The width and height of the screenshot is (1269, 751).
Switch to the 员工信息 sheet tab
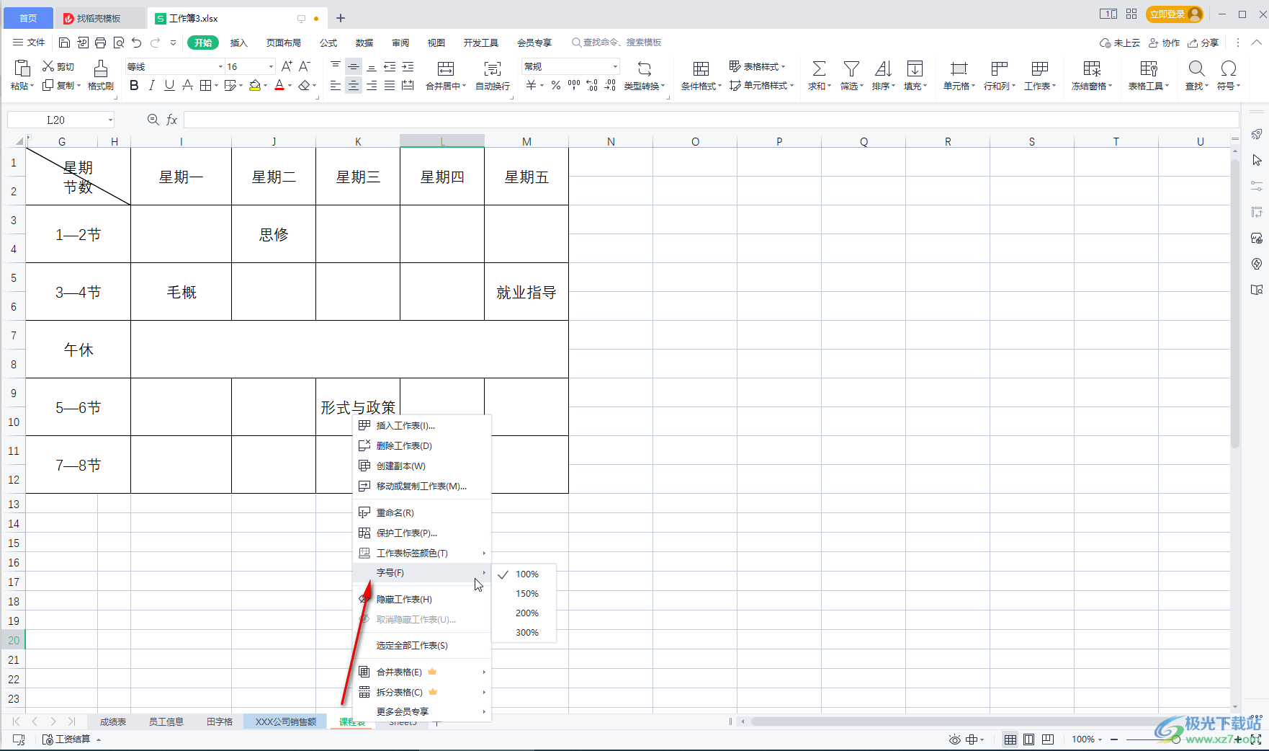coord(166,721)
